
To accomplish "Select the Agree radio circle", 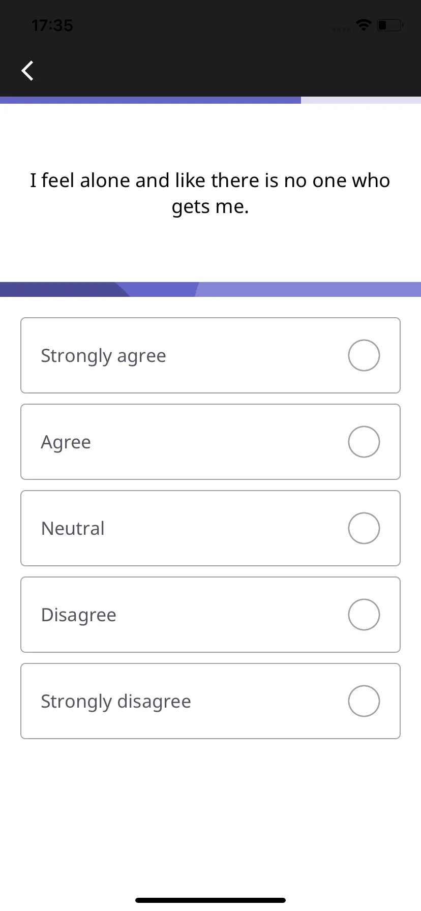I will click(364, 442).
